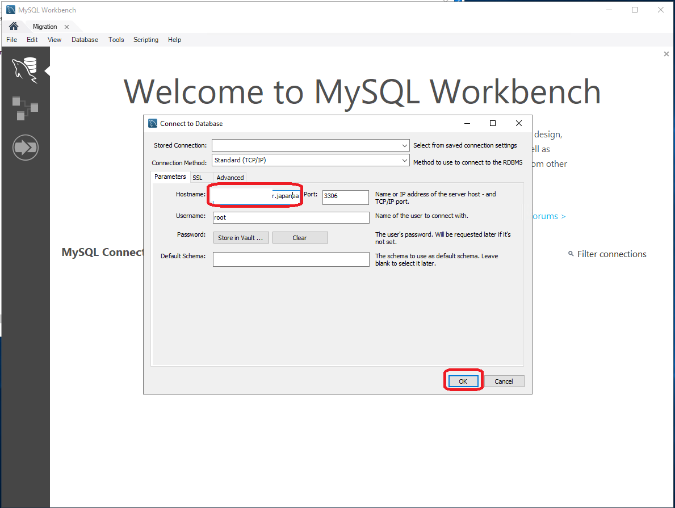Screen dimensions: 675x508
Task: Click the Default Schema field
Action: pos(291,259)
